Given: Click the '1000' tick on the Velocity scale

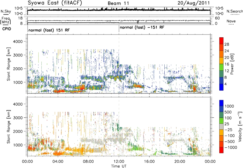Looking at the screenshot, I should [x=229, y=106].
